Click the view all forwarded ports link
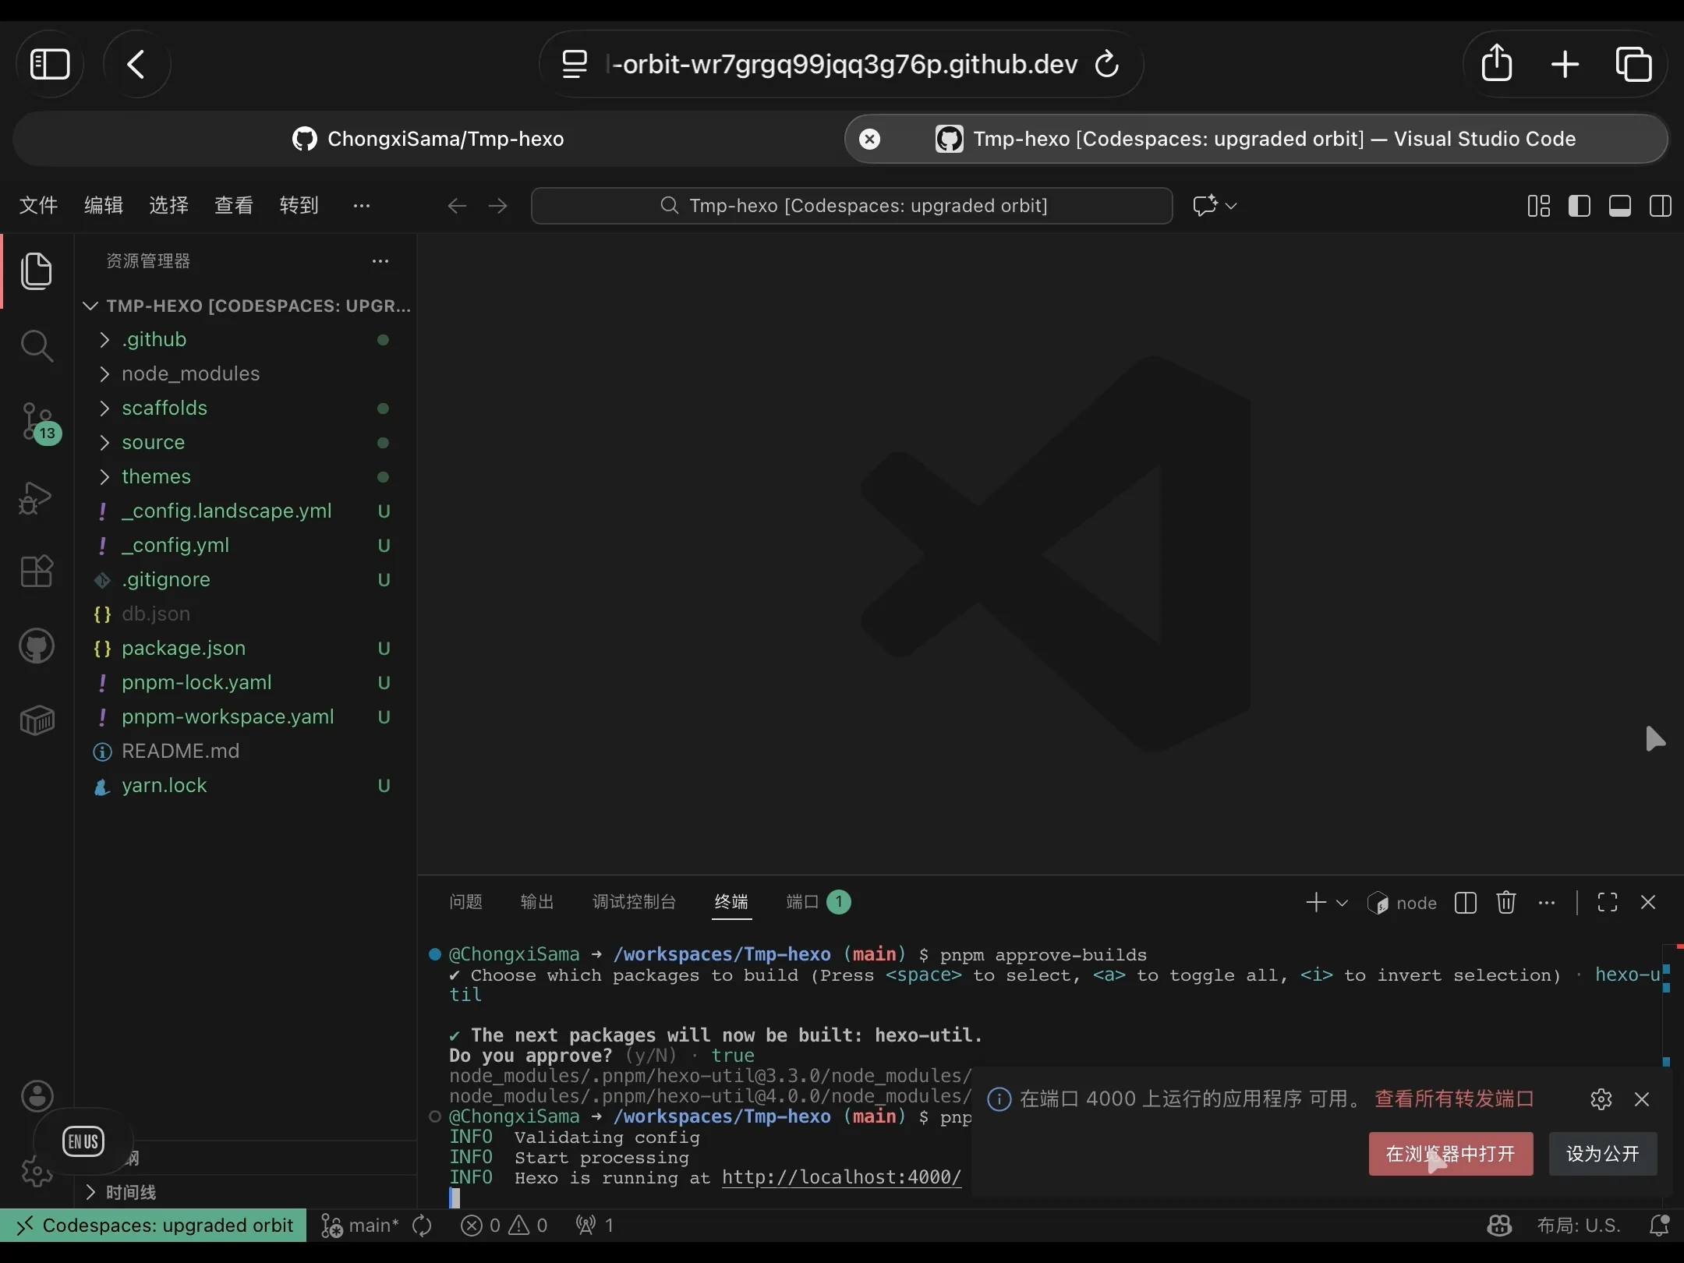The width and height of the screenshot is (1684, 1263). point(1454,1099)
